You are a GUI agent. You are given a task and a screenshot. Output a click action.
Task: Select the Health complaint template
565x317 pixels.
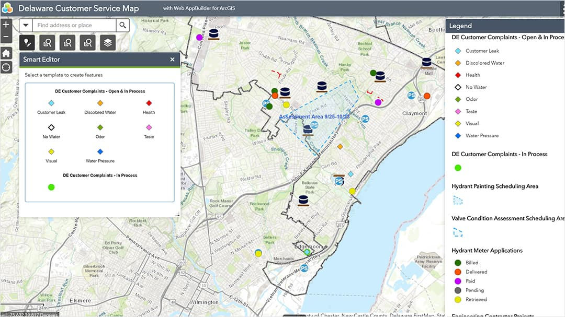tap(149, 104)
